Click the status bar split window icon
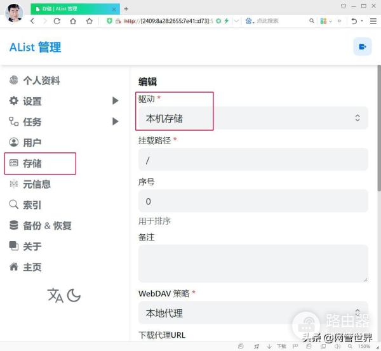This screenshot has width=381, height=351. [x=323, y=347]
